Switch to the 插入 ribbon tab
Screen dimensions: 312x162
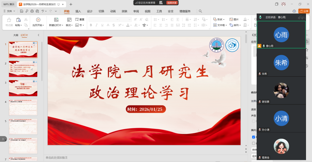tap(78, 11)
